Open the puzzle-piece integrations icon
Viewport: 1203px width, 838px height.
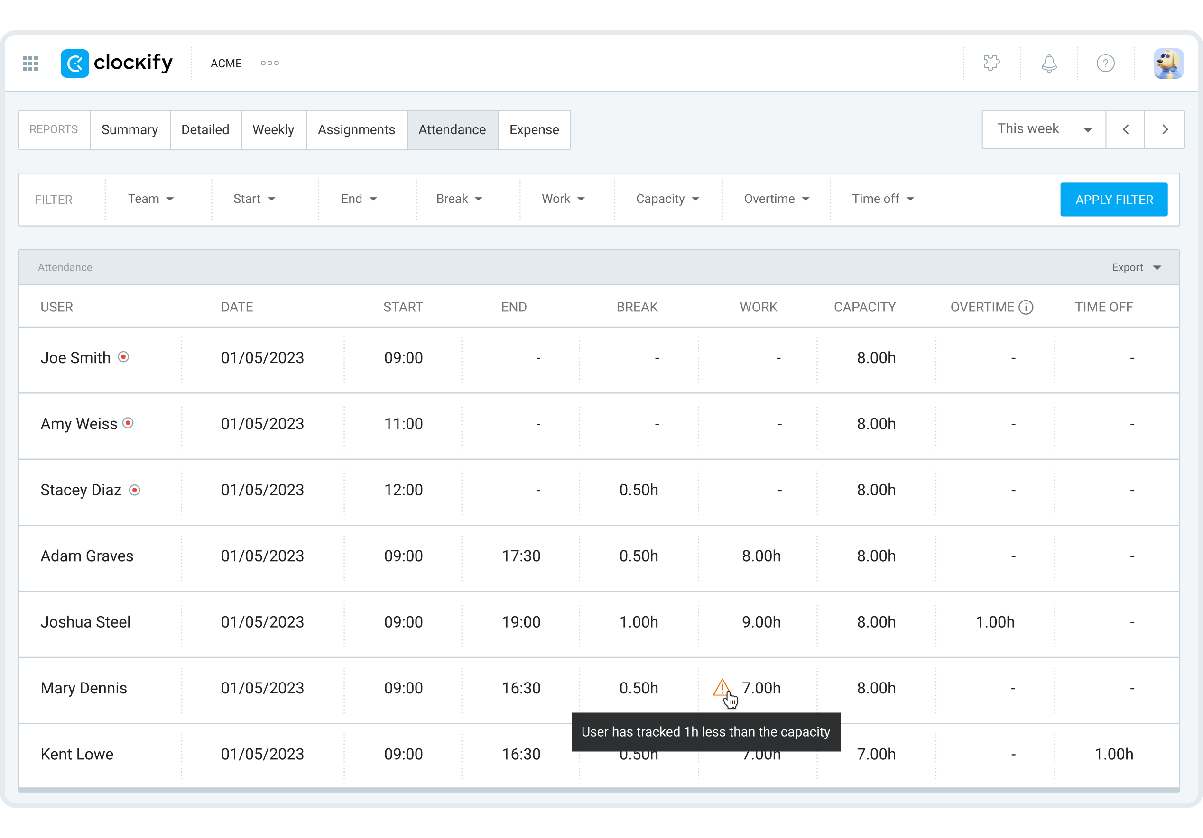(991, 64)
